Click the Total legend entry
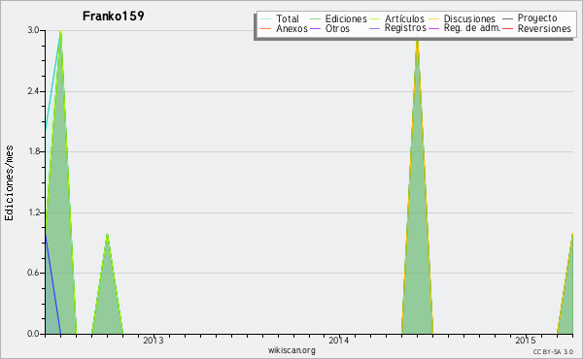Screen dimensions: 583x359 tap(280, 18)
